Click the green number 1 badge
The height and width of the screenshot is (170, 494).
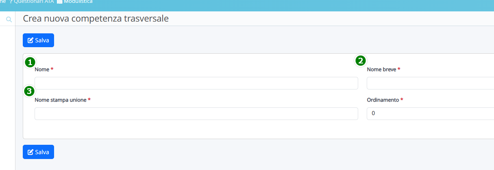(30, 62)
